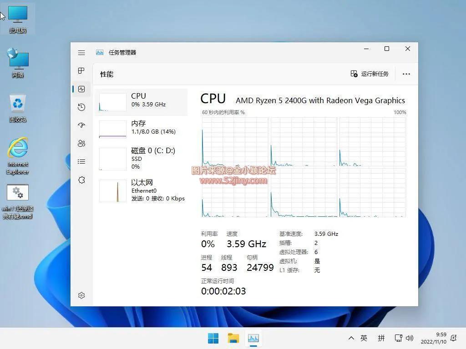Select Disk 0 (C: D:) item

pos(141,158)
